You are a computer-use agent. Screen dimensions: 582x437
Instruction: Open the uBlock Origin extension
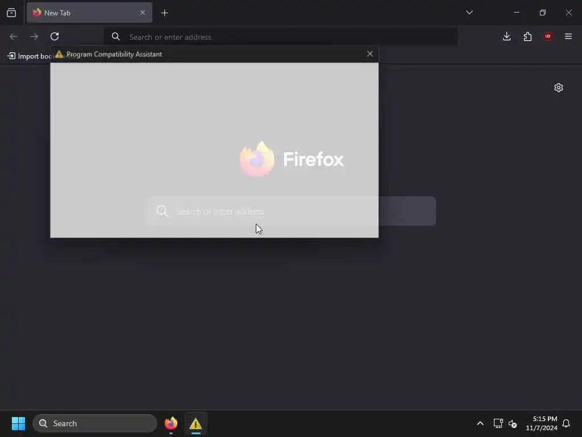[x=548, y=36]
